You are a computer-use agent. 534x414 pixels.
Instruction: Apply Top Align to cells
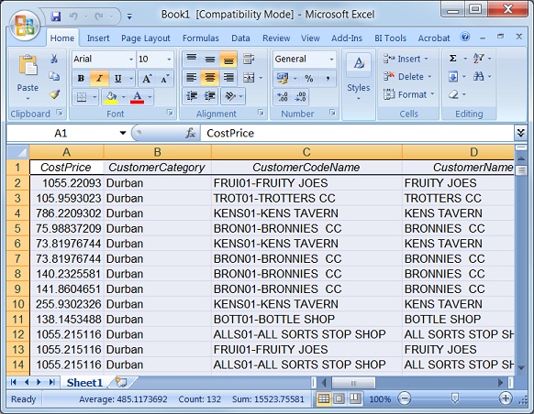pos(192,59)
